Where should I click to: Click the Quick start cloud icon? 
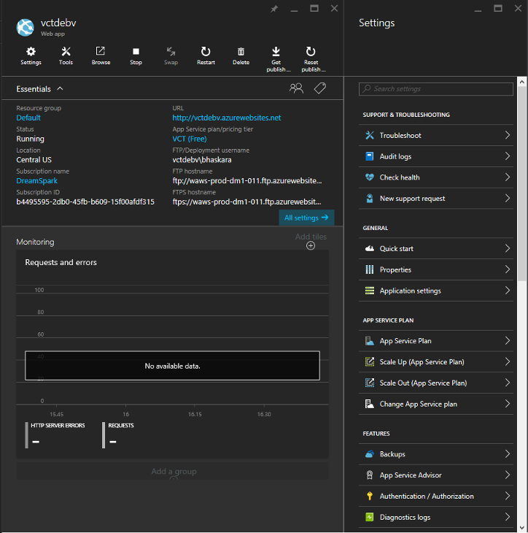click(x=370, y=248)
